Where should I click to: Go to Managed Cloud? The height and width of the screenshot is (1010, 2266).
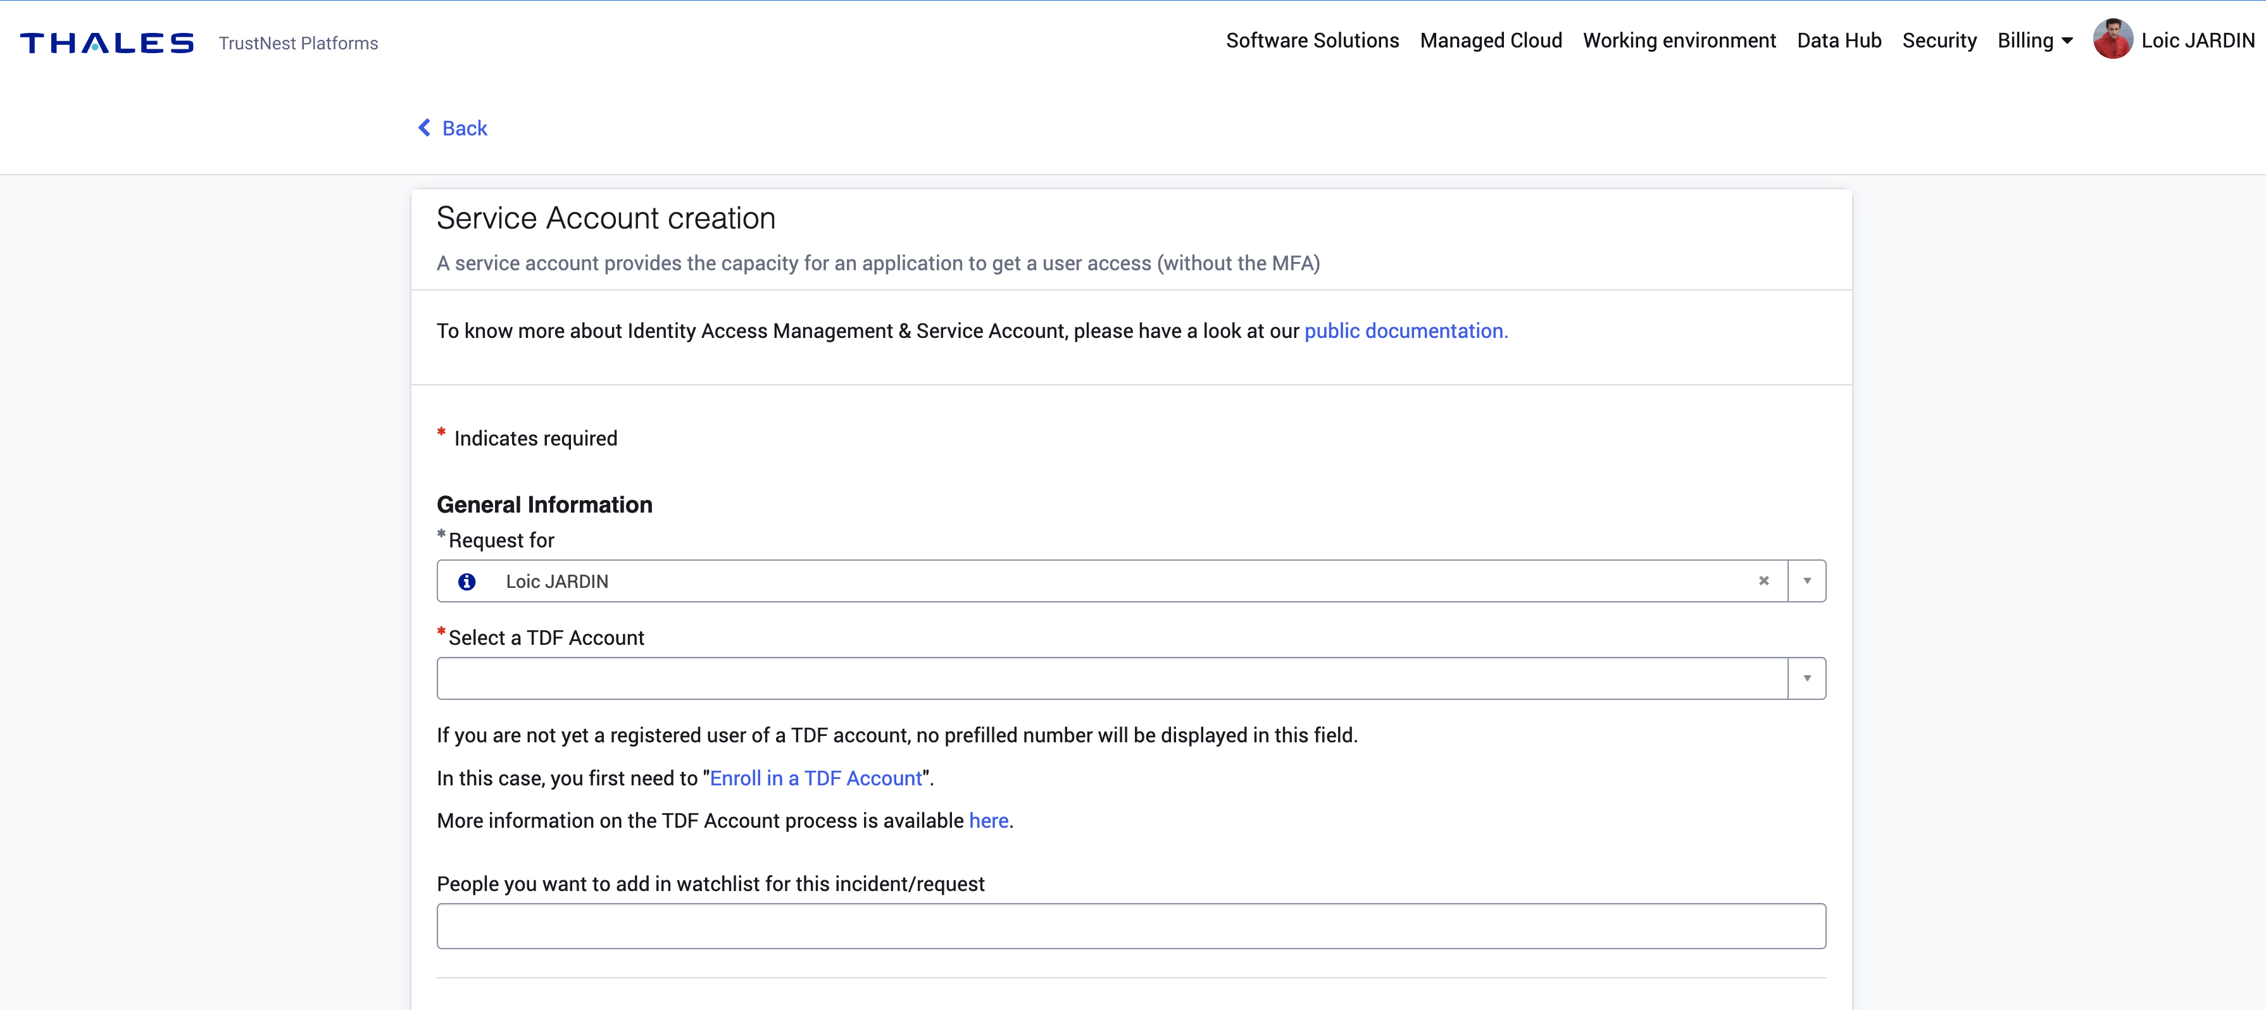coord(1491,41)
